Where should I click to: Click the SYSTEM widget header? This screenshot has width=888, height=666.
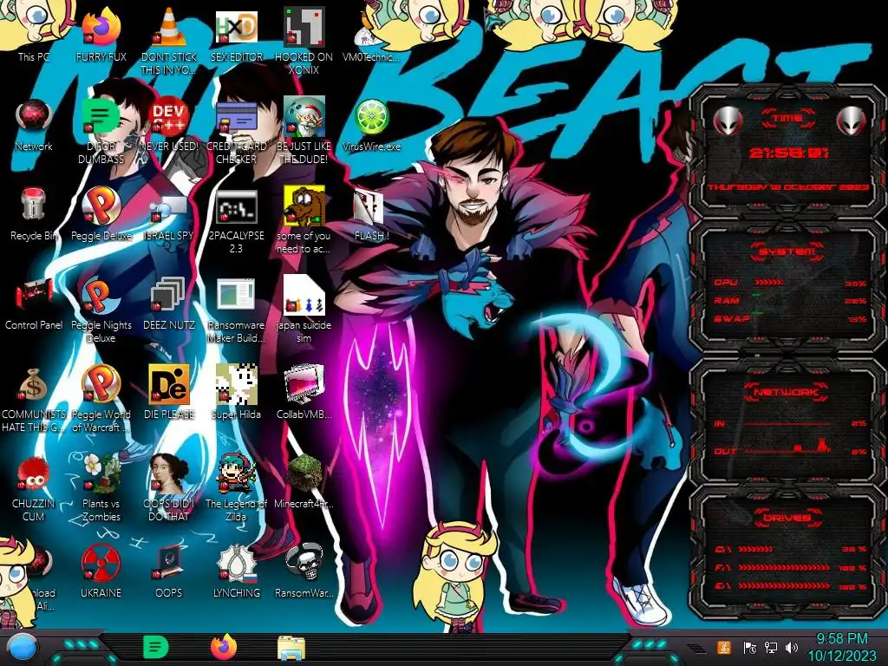(x=787, y=251)
